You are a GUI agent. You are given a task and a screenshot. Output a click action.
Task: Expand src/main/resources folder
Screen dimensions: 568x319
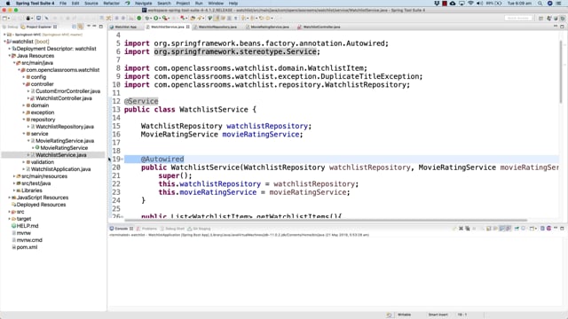[x=14, y=176]
